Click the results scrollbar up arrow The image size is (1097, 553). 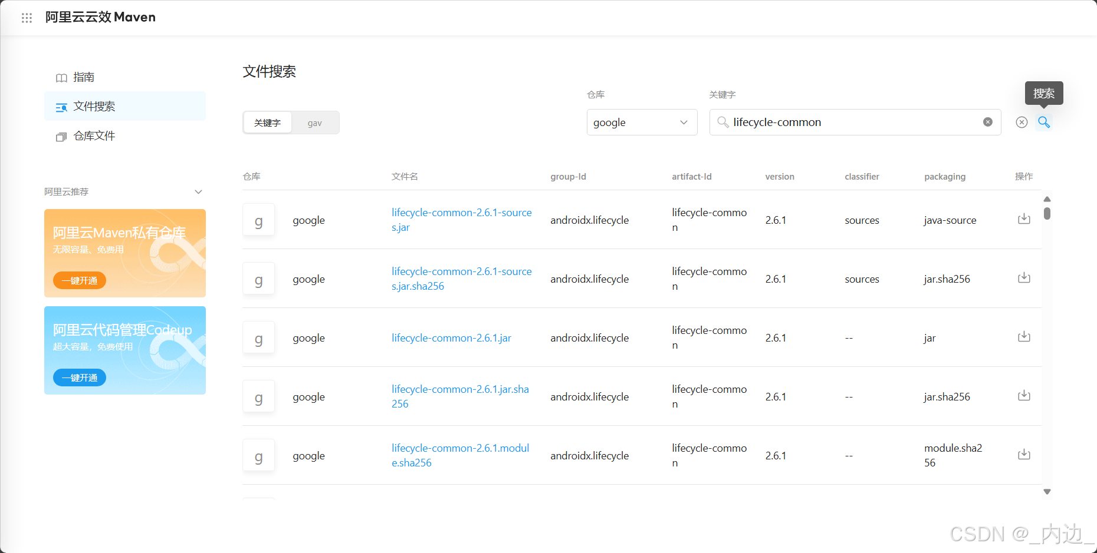coord(1047,199)
